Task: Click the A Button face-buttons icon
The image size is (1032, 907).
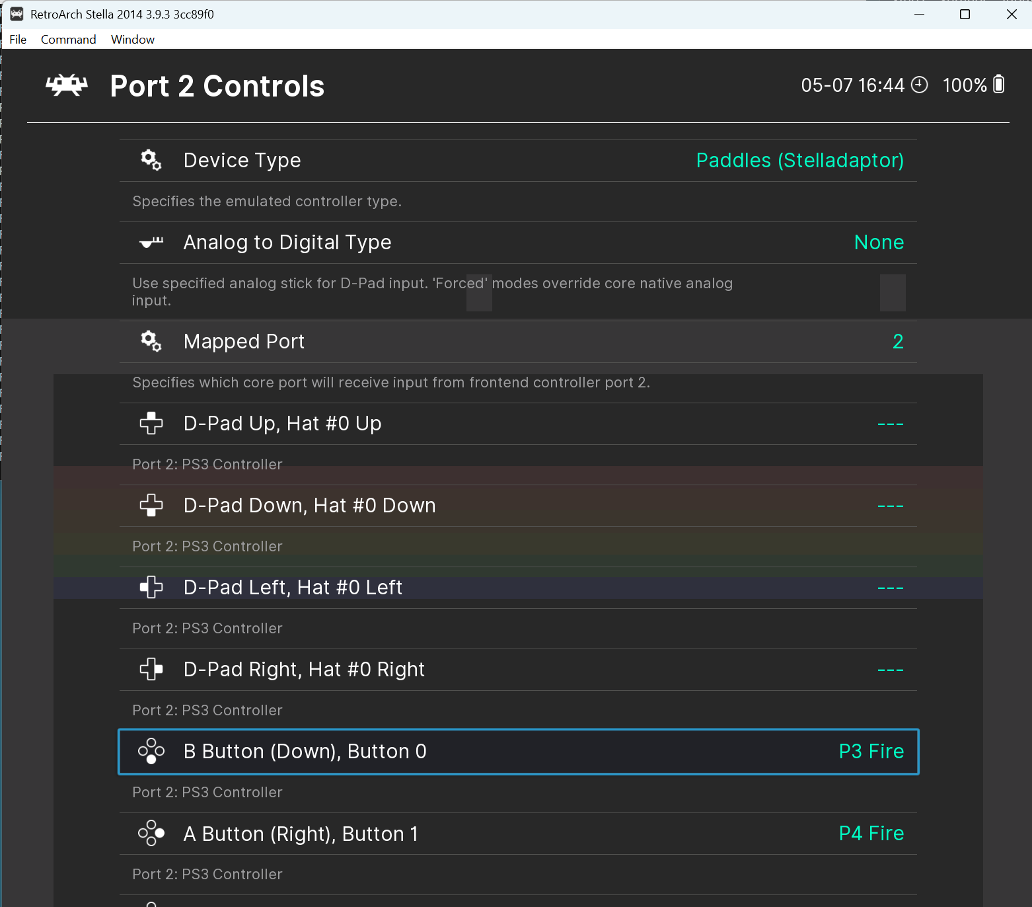Action: click(x=151, y=833)
